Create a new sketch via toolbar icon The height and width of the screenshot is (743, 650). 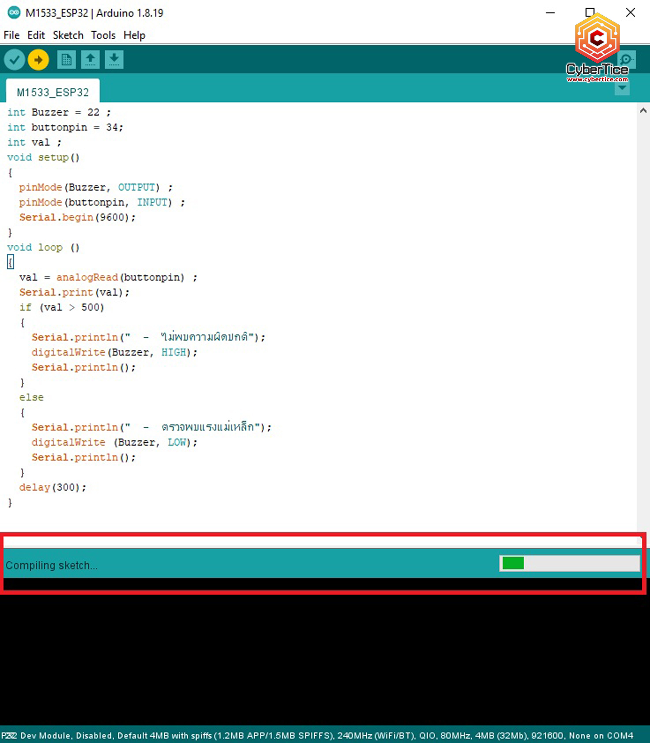pos(66,60)
